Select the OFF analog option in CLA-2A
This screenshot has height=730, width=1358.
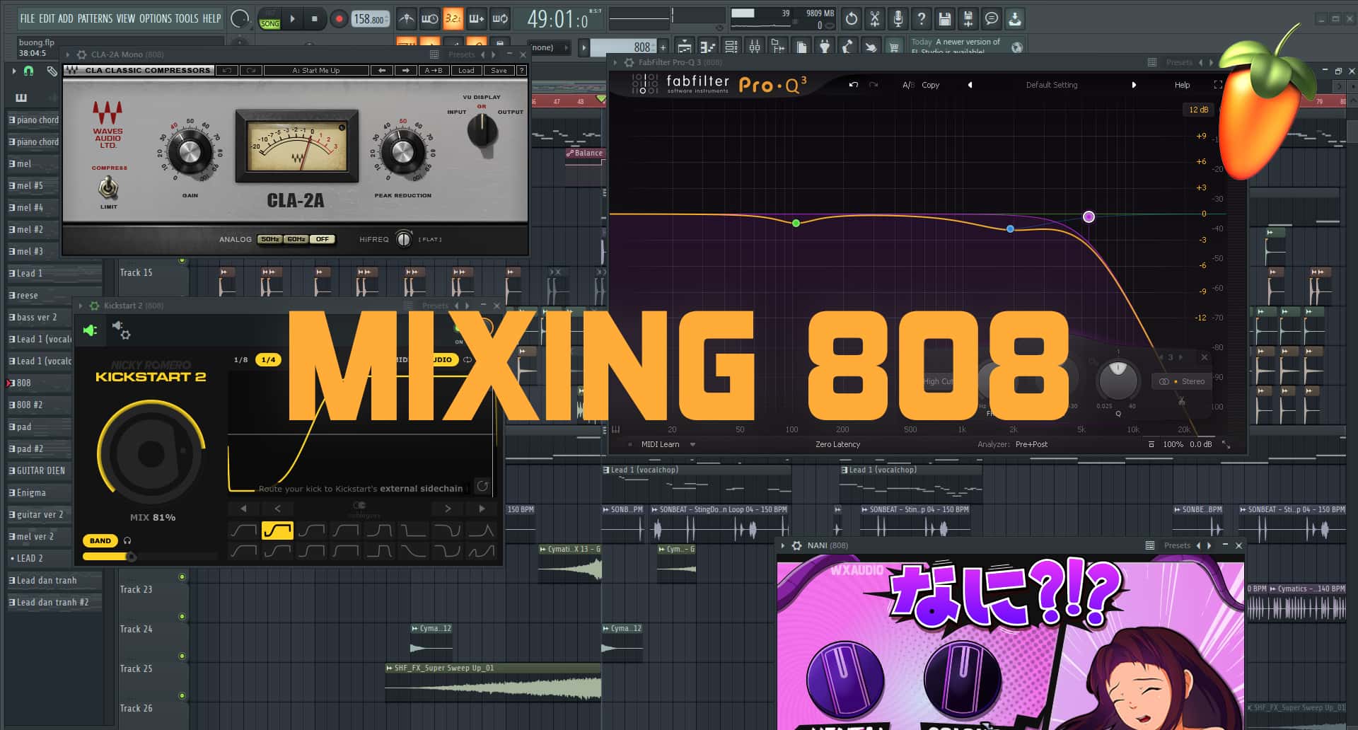click(x=322, y=239)
